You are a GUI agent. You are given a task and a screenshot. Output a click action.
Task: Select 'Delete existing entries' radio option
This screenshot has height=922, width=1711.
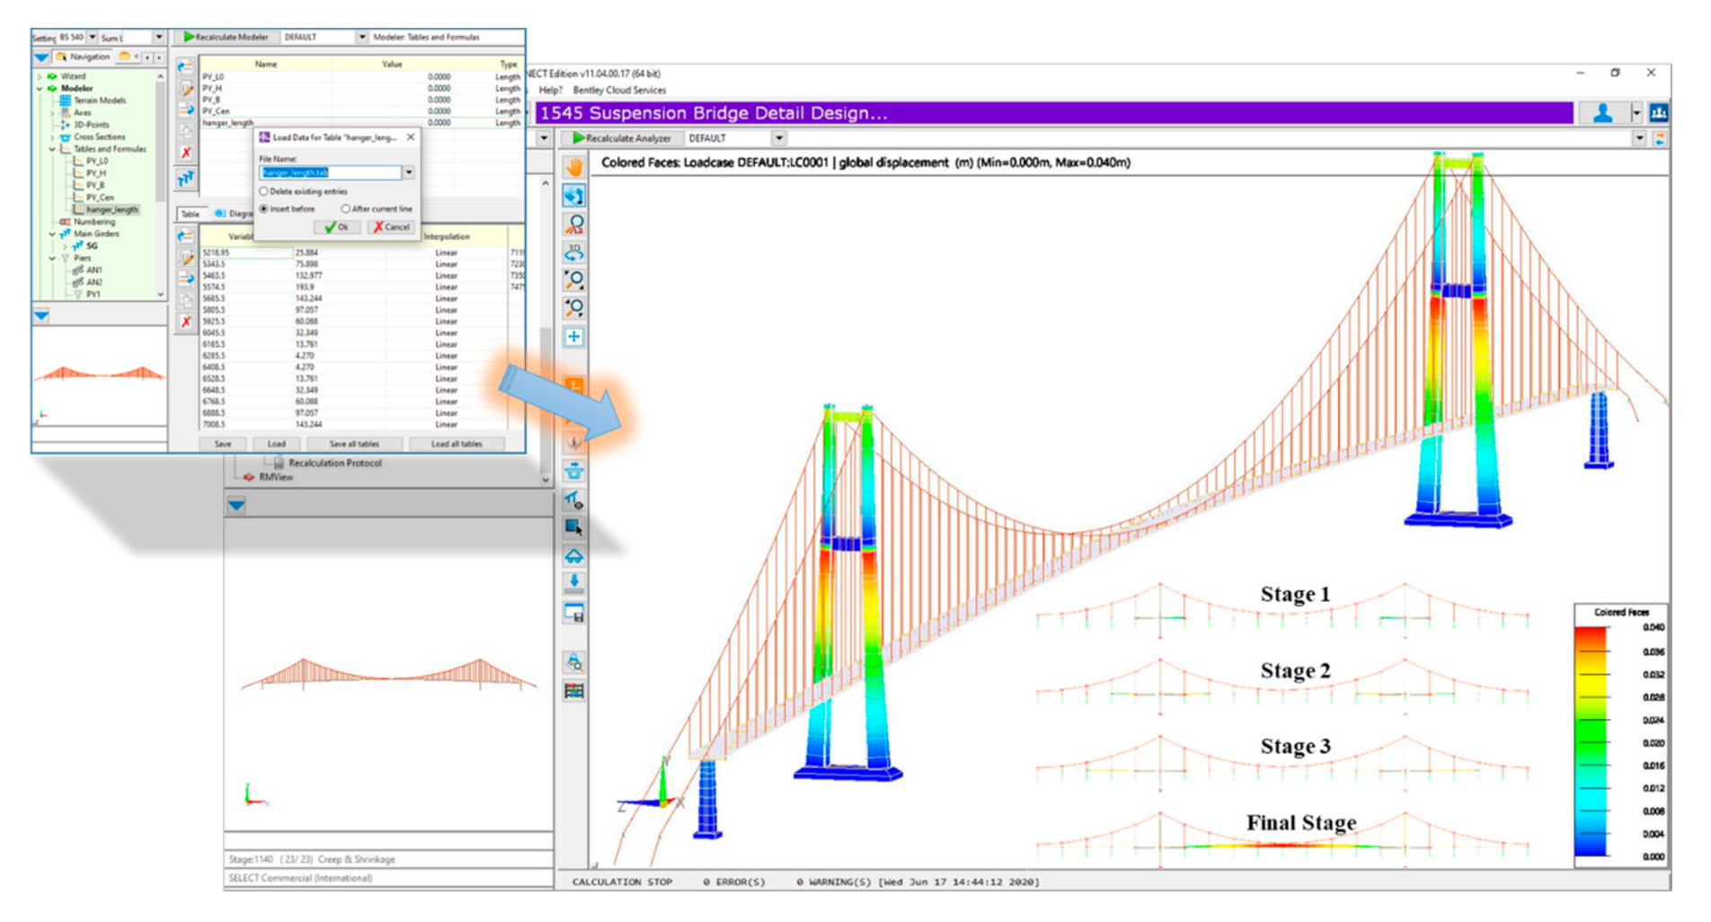click(x=264, y=191)
